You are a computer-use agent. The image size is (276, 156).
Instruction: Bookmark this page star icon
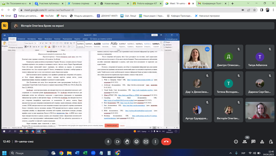point(254,10)
